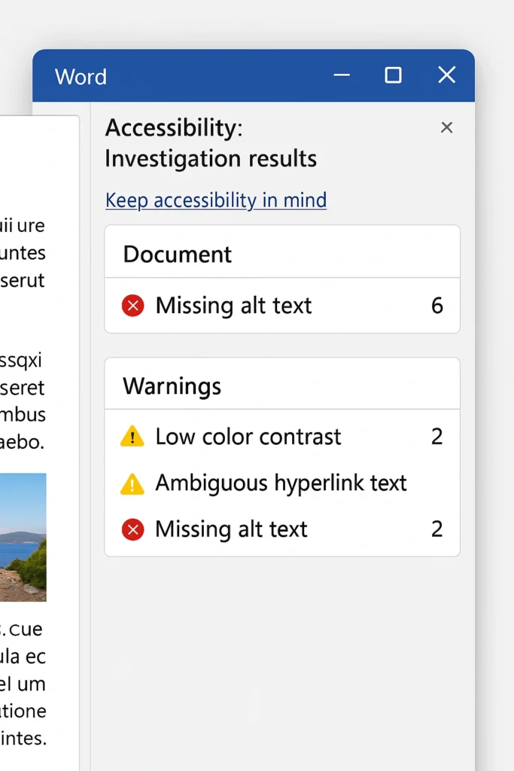Open Missing alt text in Warnings section
The image size is (514, 771).
tap(282, 529)
